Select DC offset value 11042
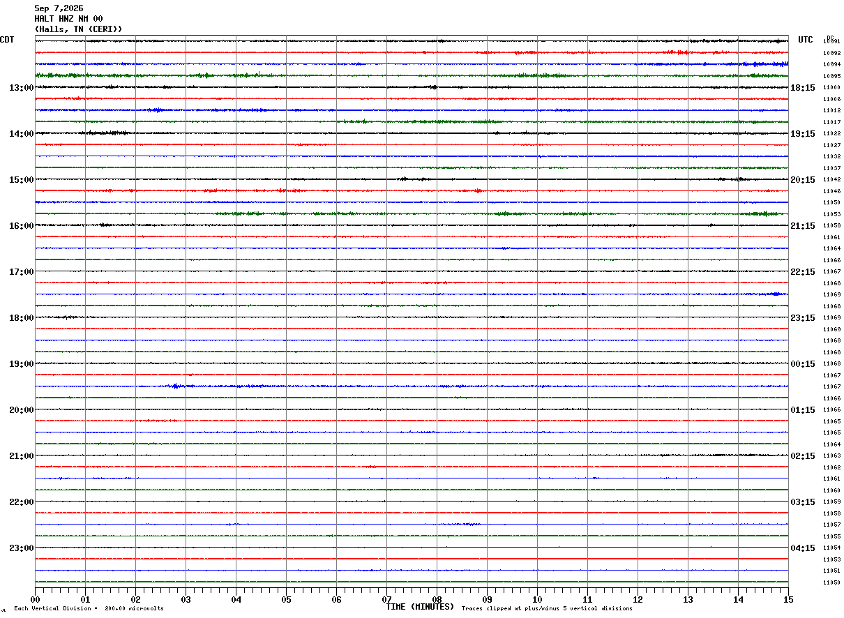This screenshot has width=844, height=618. click(x=831, y=180)
